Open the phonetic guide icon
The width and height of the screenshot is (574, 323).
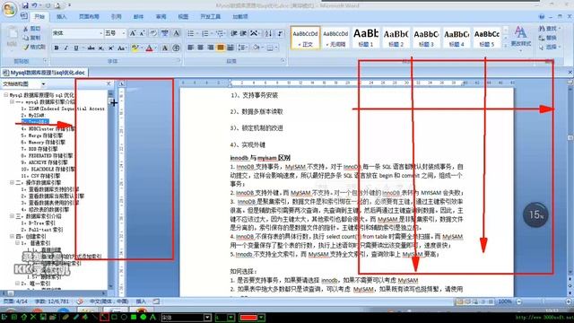165,33
